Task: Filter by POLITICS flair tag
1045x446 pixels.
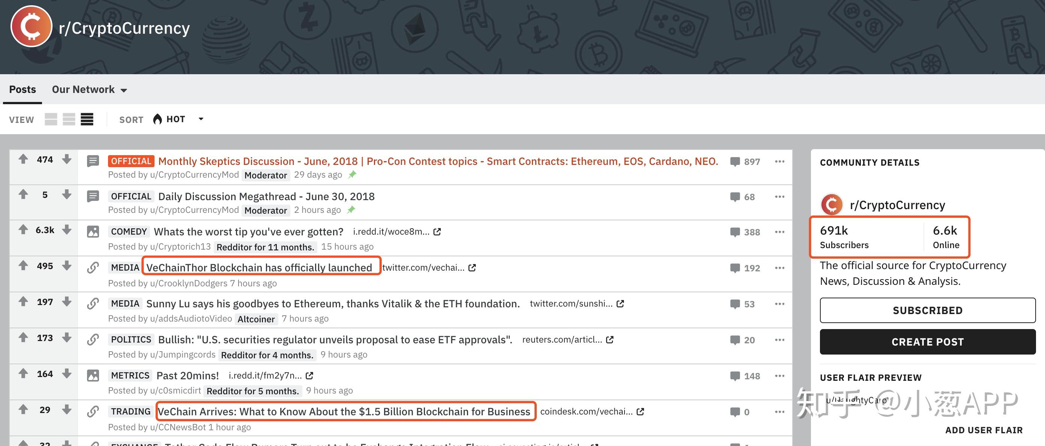Action: [131, 339]
